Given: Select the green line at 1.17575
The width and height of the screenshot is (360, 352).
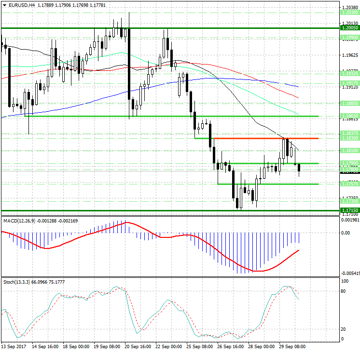Looking at the screenshot, I should click(x=268, y=184).
